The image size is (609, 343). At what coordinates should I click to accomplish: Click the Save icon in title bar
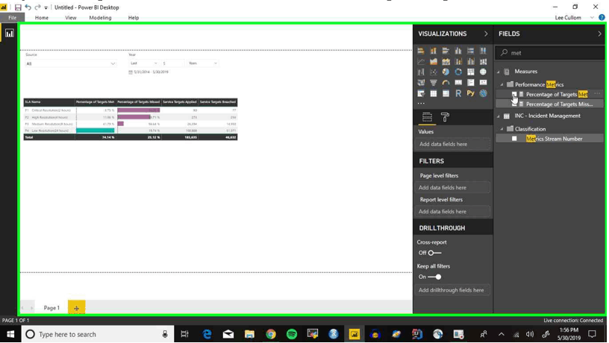coord(18,7)
